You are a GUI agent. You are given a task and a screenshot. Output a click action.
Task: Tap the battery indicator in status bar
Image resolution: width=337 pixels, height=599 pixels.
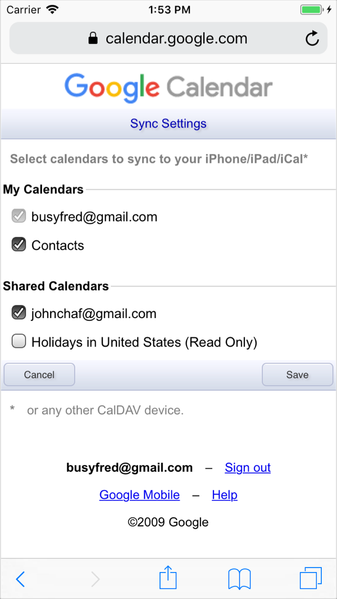313,10
